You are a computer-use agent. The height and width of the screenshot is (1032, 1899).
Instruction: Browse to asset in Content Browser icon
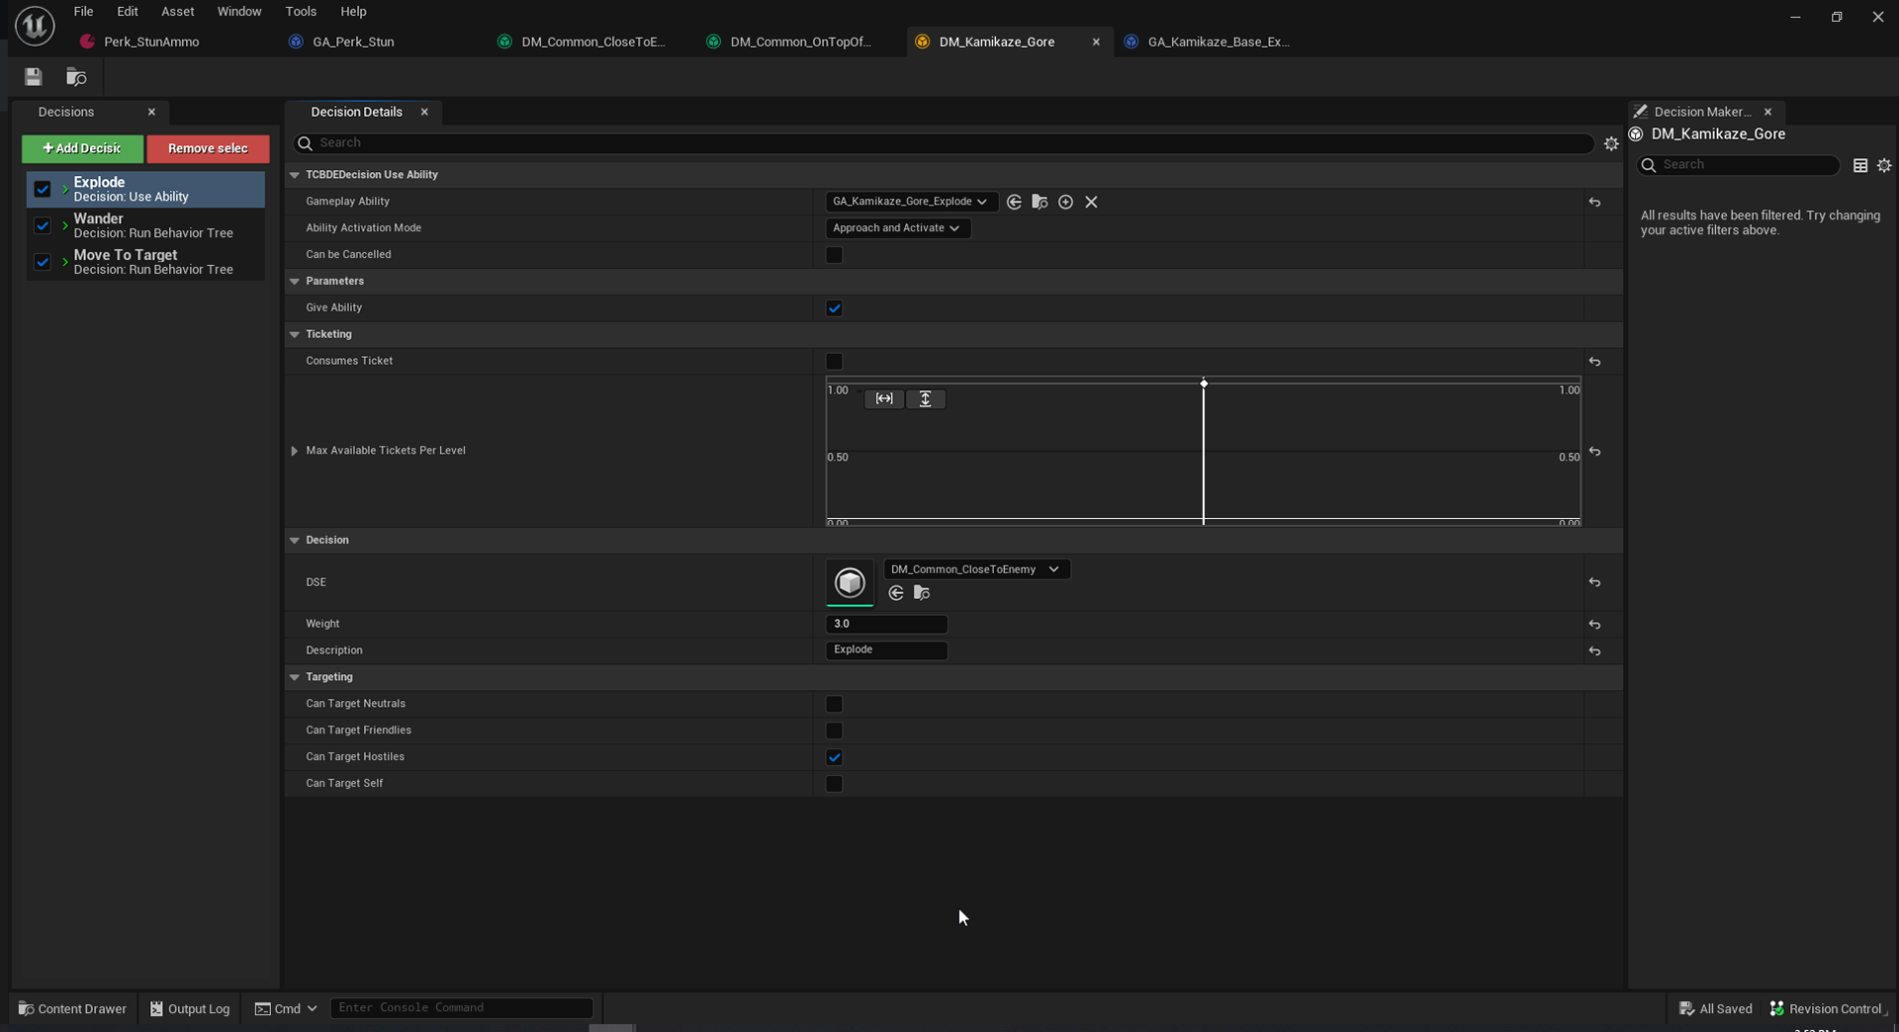click(76, 77)
